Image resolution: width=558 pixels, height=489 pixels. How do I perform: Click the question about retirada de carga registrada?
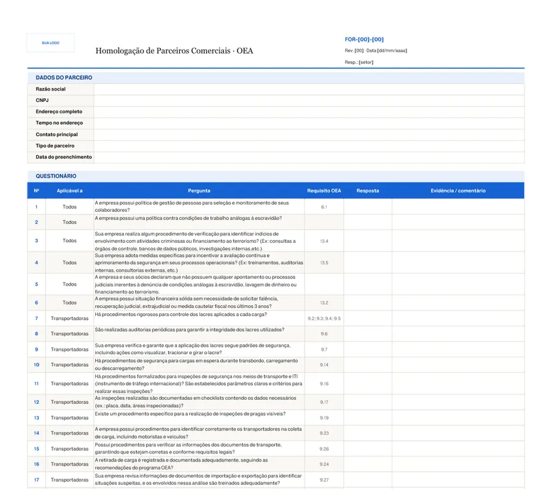click(x=181, y=464)
